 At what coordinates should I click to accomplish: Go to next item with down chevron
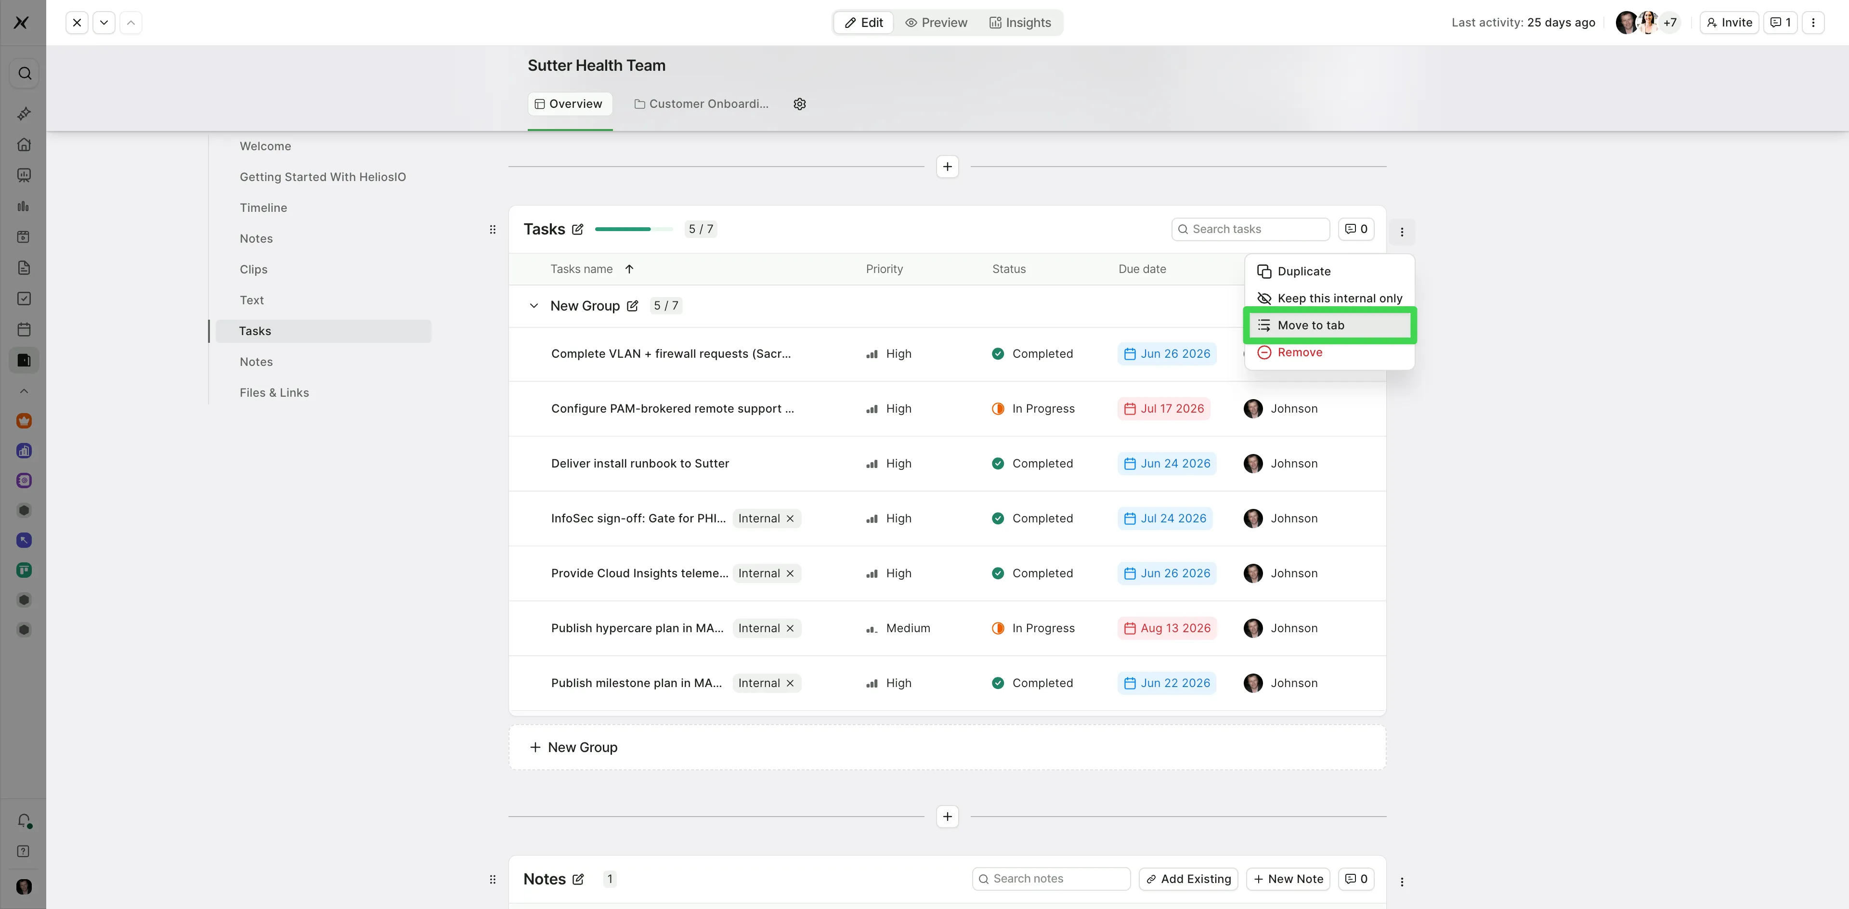click(x=104, y=22)
